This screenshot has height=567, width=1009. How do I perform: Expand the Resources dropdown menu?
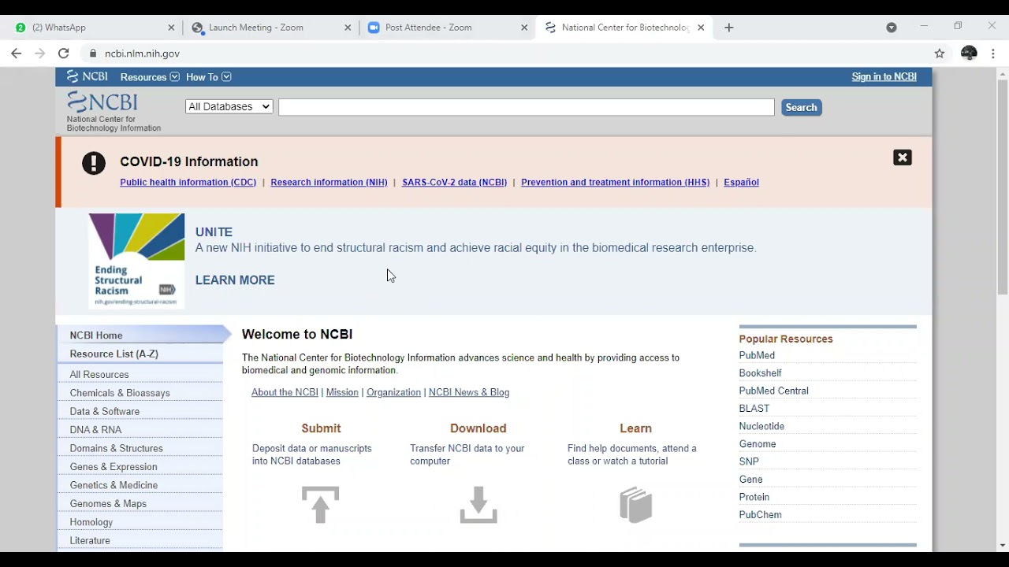(x=150, y=77)
